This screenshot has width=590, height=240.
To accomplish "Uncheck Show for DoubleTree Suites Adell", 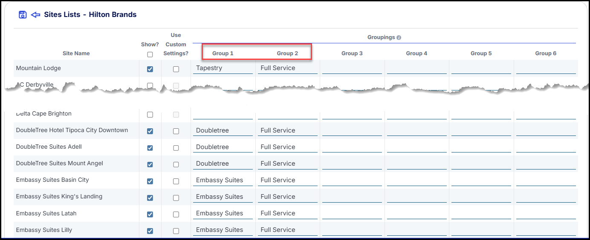I will coord(150,148).
